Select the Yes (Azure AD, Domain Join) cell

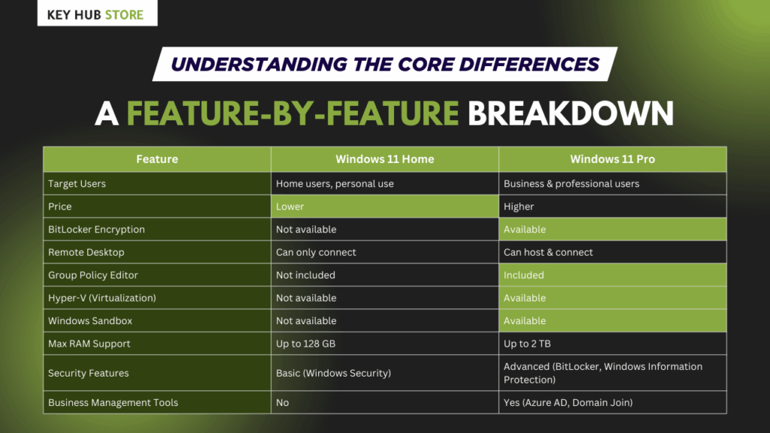(x=568, y=402)
